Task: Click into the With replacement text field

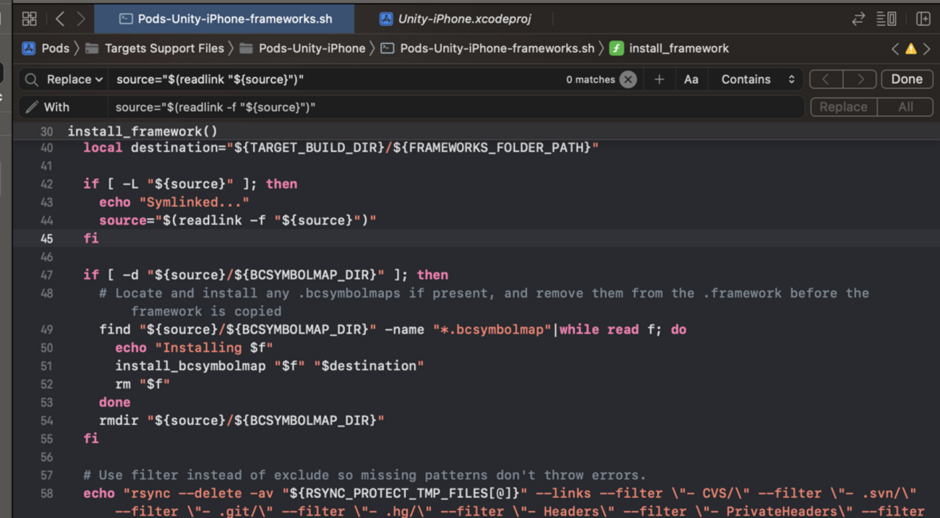Action: tap(448, 107)
